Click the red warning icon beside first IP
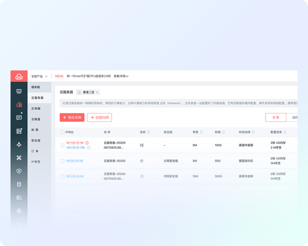This screenshot has height=246, width=308. coord(87,143)
